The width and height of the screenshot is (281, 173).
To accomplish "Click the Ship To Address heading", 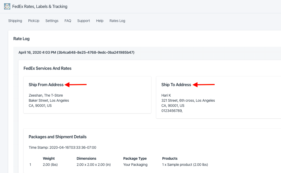I will 176,85.
